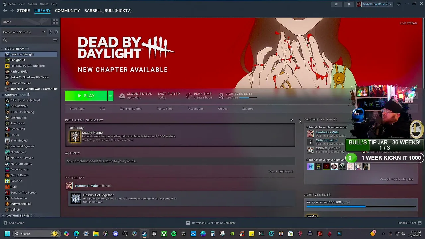Open the Deadly Plunge achievement icon

[75, 136]
